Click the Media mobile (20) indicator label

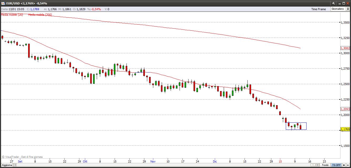(12, 15)
